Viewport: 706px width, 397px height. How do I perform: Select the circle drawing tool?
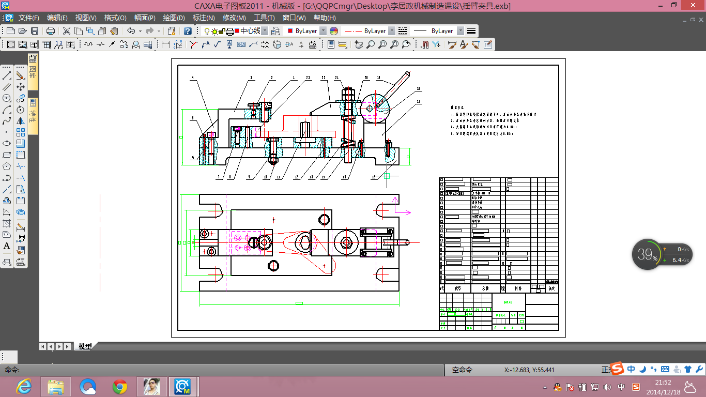7,98
